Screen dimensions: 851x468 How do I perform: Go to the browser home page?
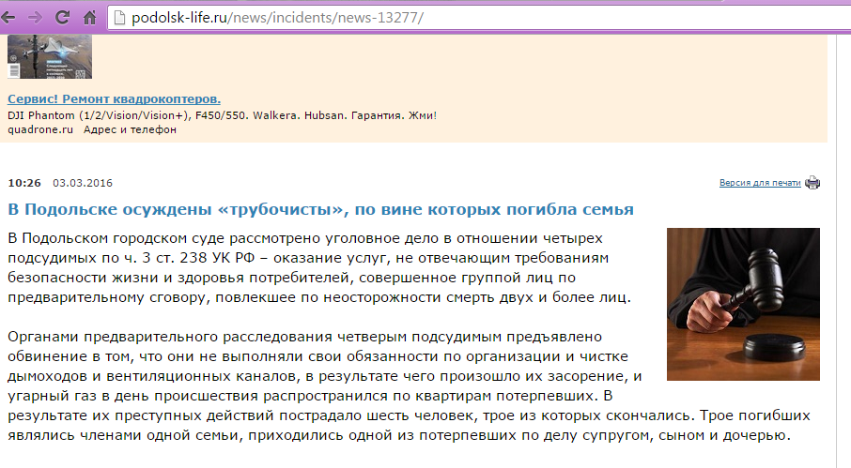coord(90,18)
